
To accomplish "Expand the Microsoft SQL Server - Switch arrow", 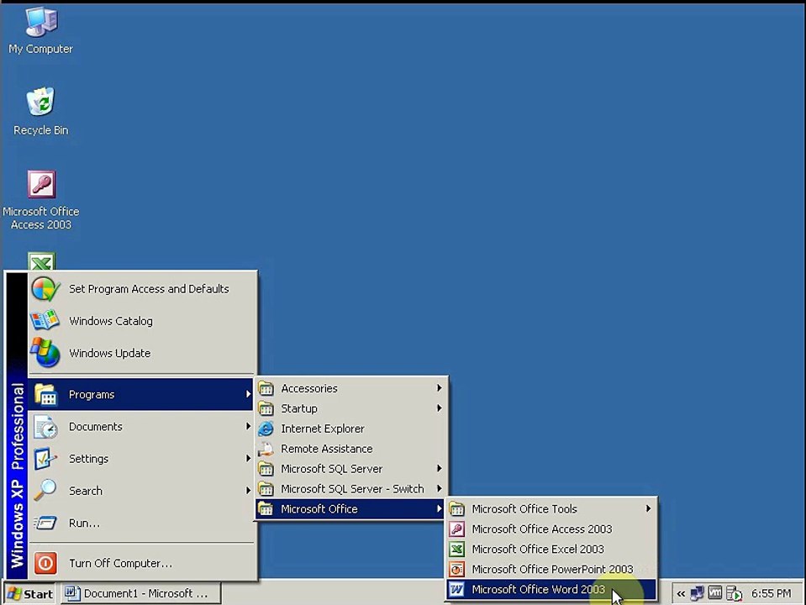I will tap(439, 488).
